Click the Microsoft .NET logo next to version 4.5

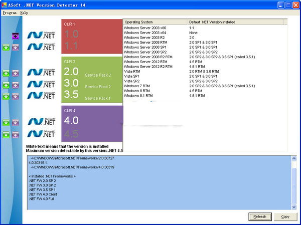tap(41, 134)
